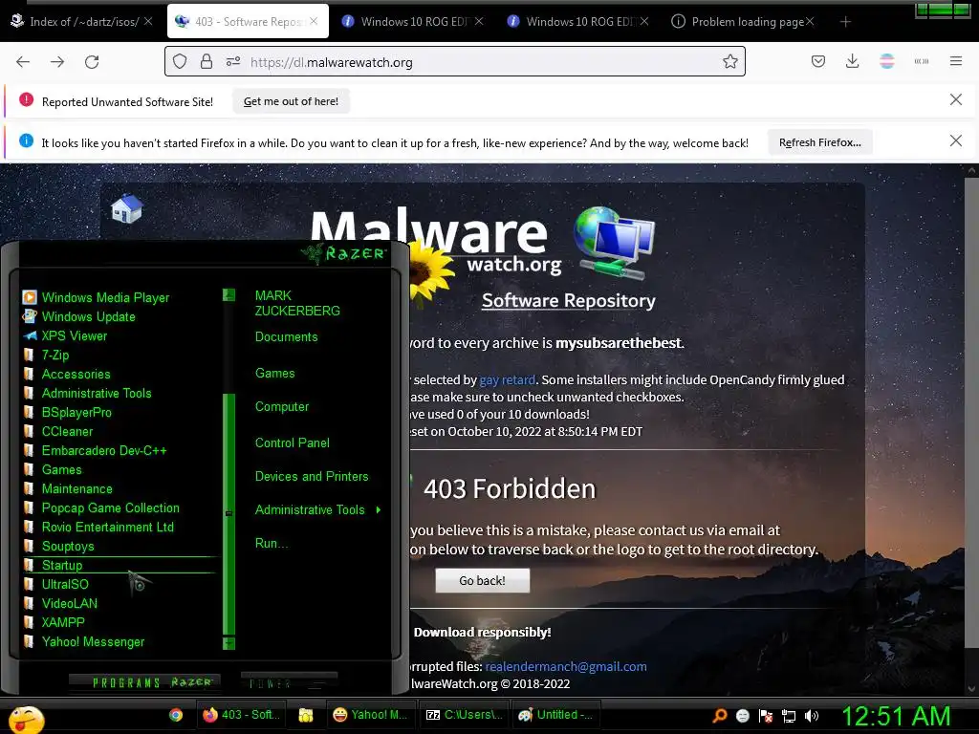Open Documents from the start menu

point(287,337)
